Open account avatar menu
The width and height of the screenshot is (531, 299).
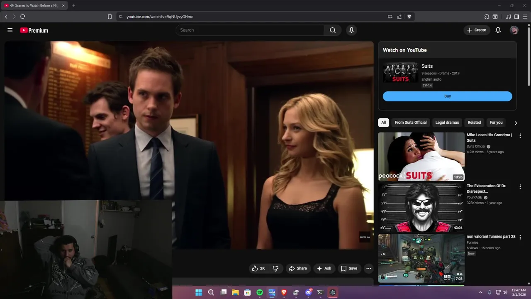[x=514, y=30]
